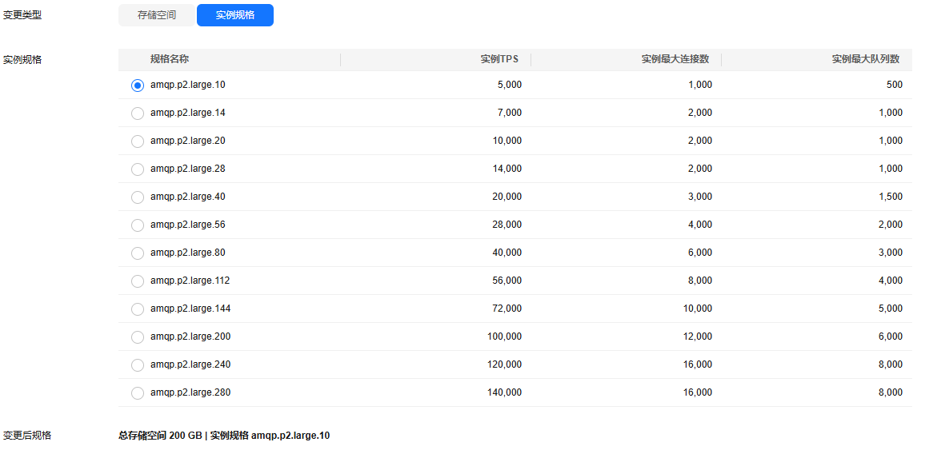925x450 pixels.
Task: Select amqp.p2.large.112 radio button
Action: point(138,281)
